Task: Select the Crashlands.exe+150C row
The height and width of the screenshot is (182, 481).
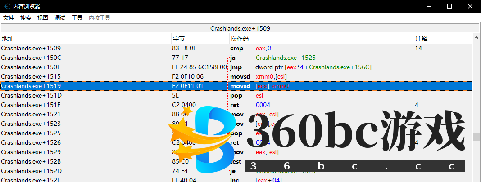Action: tap(236, 58)
